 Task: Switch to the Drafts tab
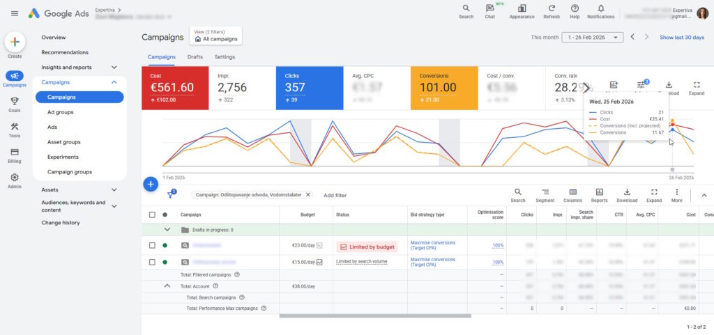point(195,57)
